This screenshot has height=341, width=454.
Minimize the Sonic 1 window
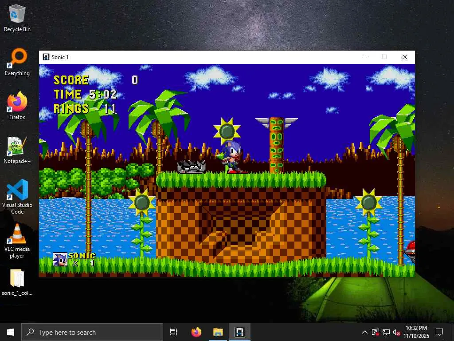coord(364,57)
